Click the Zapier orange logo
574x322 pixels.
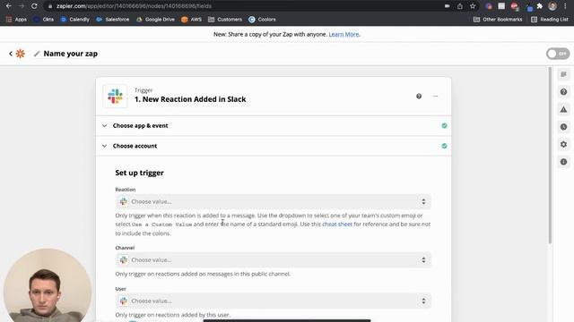tap(20, 54)
